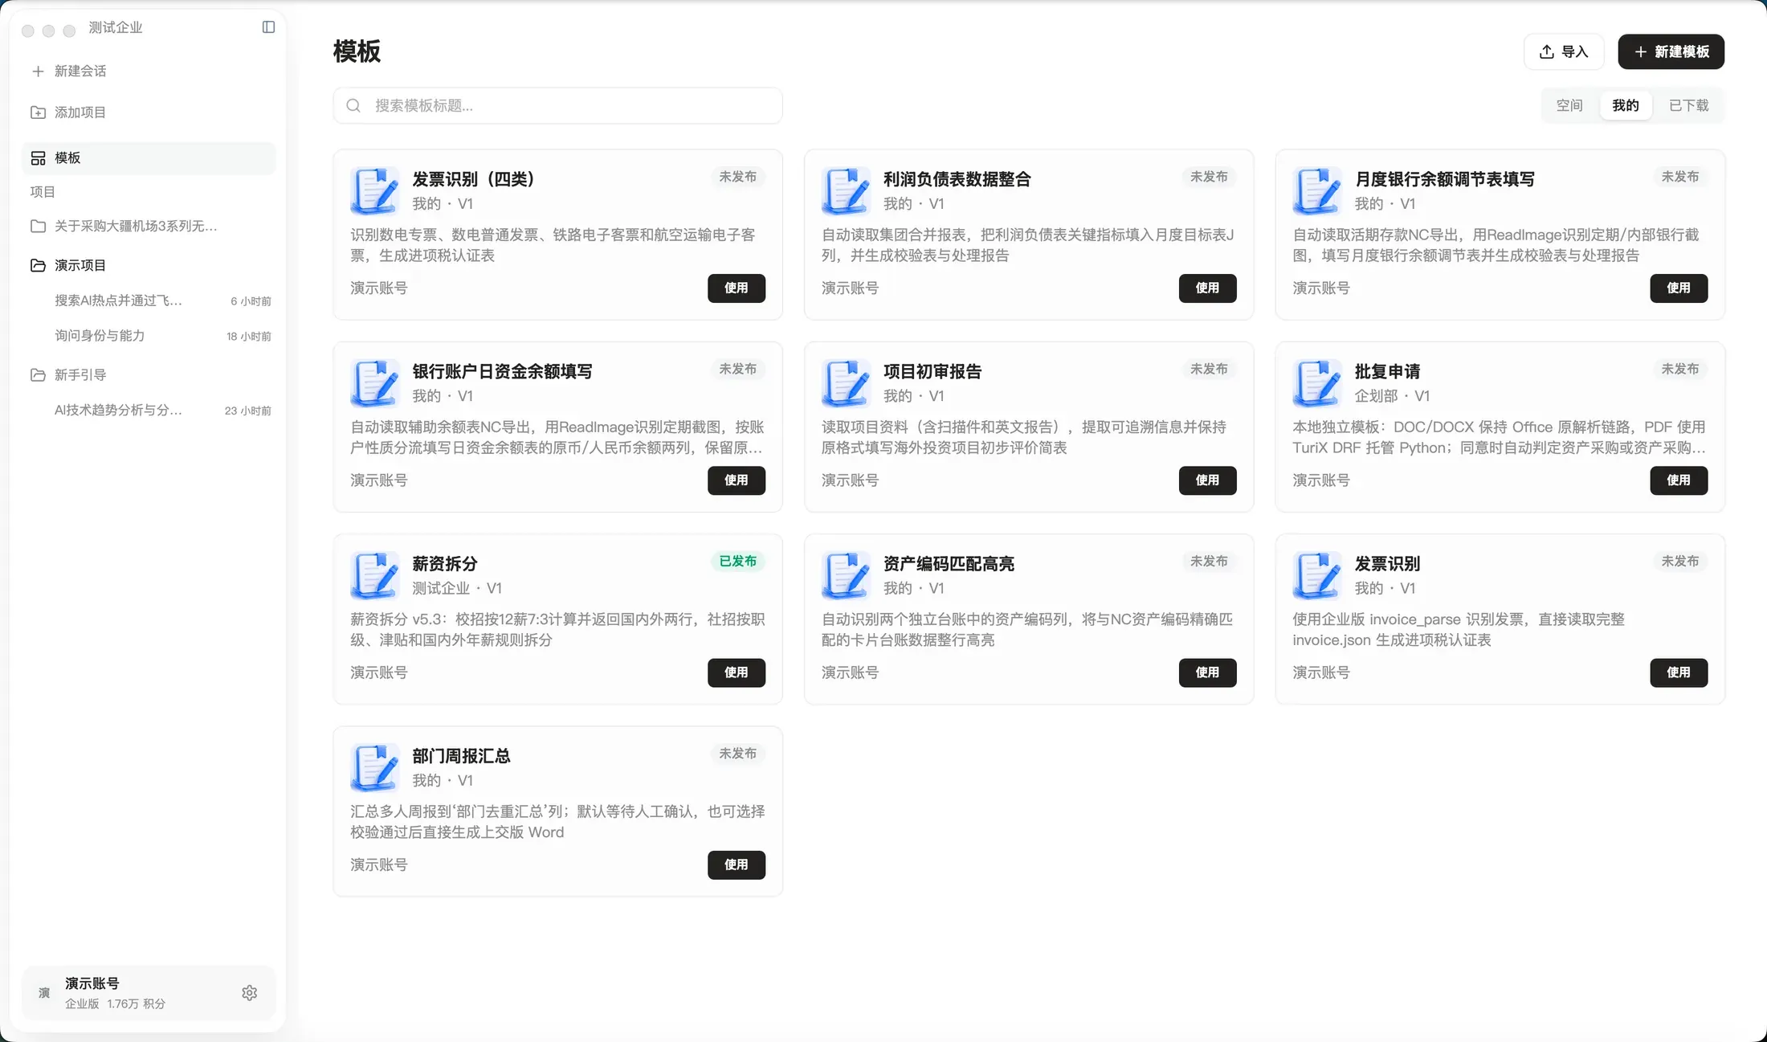Image resolution: width=1767 pixels, height=1042 pixels.
Task: Click the 部门周报汇总 template icon
Action: tap(375, 767)
